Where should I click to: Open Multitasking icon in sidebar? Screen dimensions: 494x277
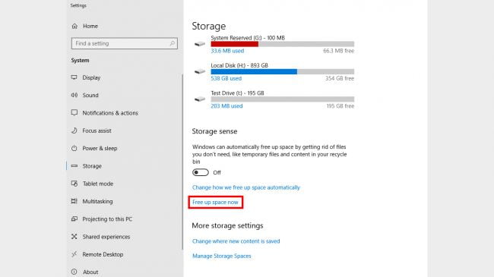74,201
